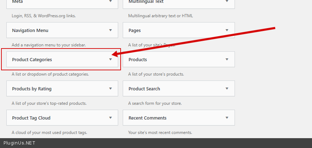Screen dimensions: 312x148
Task: Select the Product Tag Cloud title
Action: (x=31, y=118)
